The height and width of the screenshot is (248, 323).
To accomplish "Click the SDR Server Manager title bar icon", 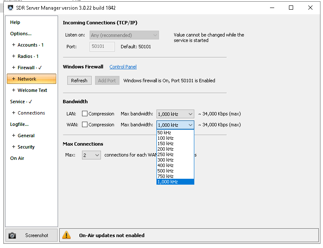I will (11, 8).
